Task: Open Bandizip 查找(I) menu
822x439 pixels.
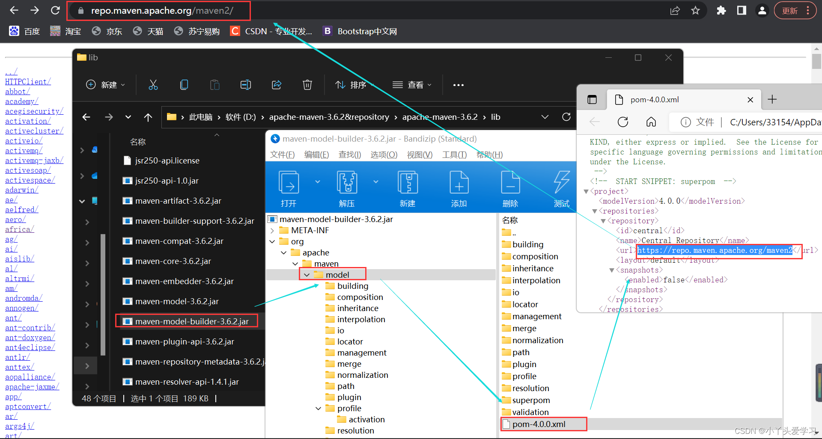Action: 350,154
